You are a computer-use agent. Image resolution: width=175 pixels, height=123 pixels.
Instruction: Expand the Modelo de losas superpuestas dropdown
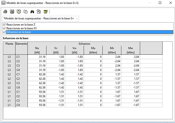[x=76, y=18]
